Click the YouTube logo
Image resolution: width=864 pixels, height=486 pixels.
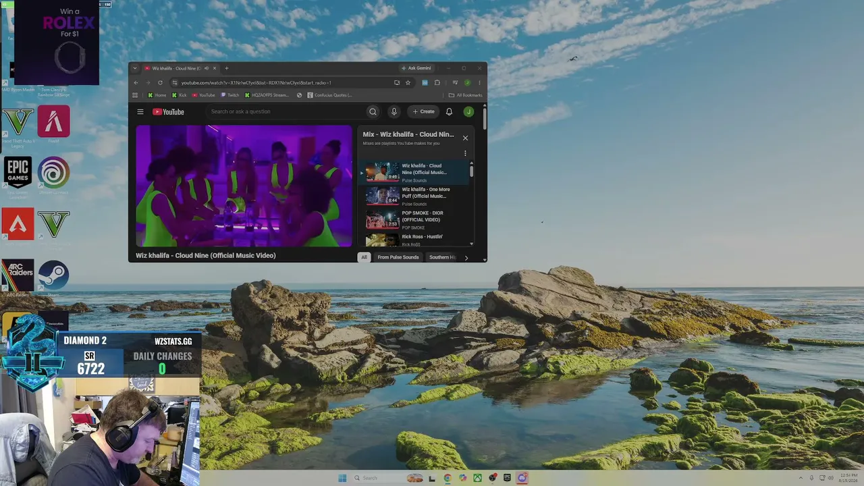(x=168, y=112)
